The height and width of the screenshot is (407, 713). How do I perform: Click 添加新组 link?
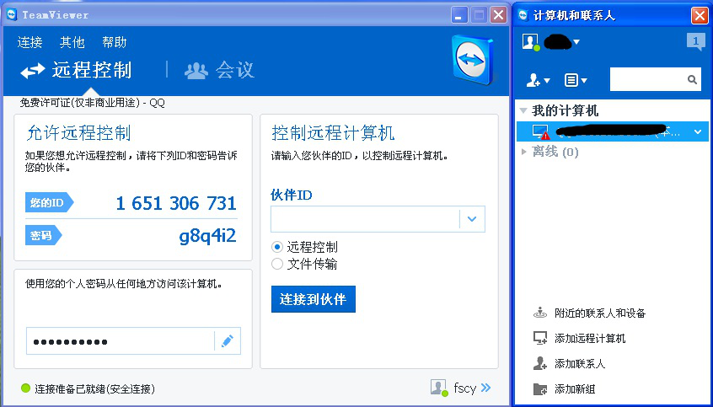click(575, 389)
